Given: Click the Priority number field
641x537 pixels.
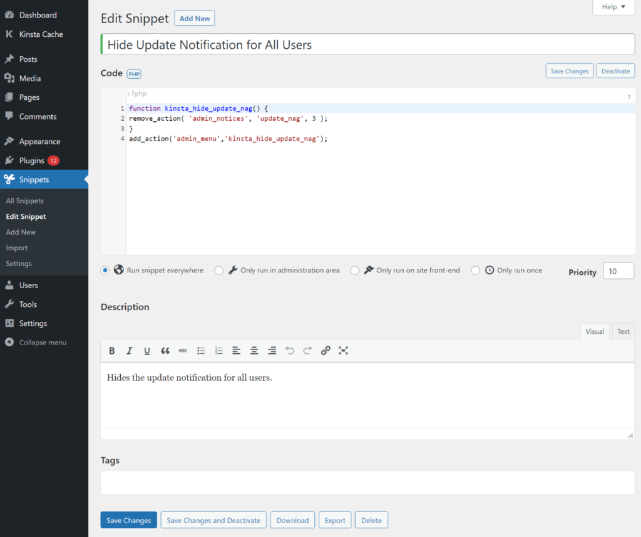Looking at the screenshot, I should tap(618, 271).
